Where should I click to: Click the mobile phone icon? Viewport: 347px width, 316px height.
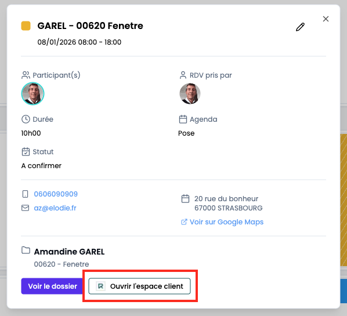click(25, 194)
